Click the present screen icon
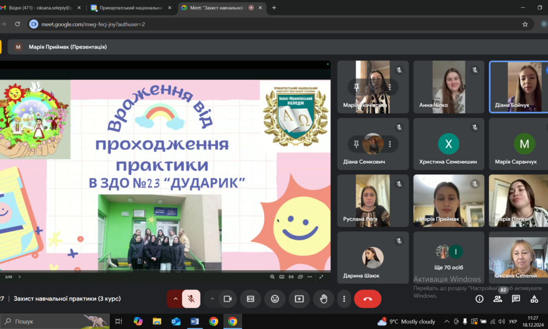The height and width of the screenshot is (329, 548). coord(299,299)
